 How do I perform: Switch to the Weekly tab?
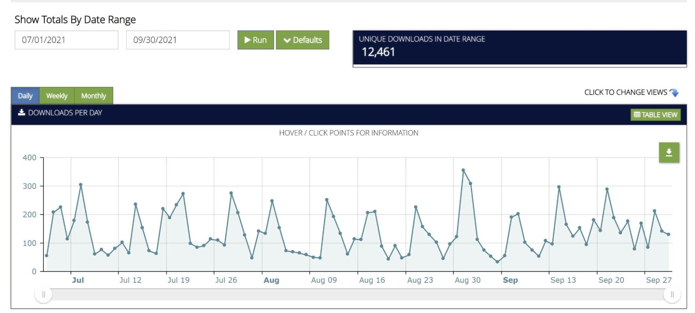tap(57, 96)
